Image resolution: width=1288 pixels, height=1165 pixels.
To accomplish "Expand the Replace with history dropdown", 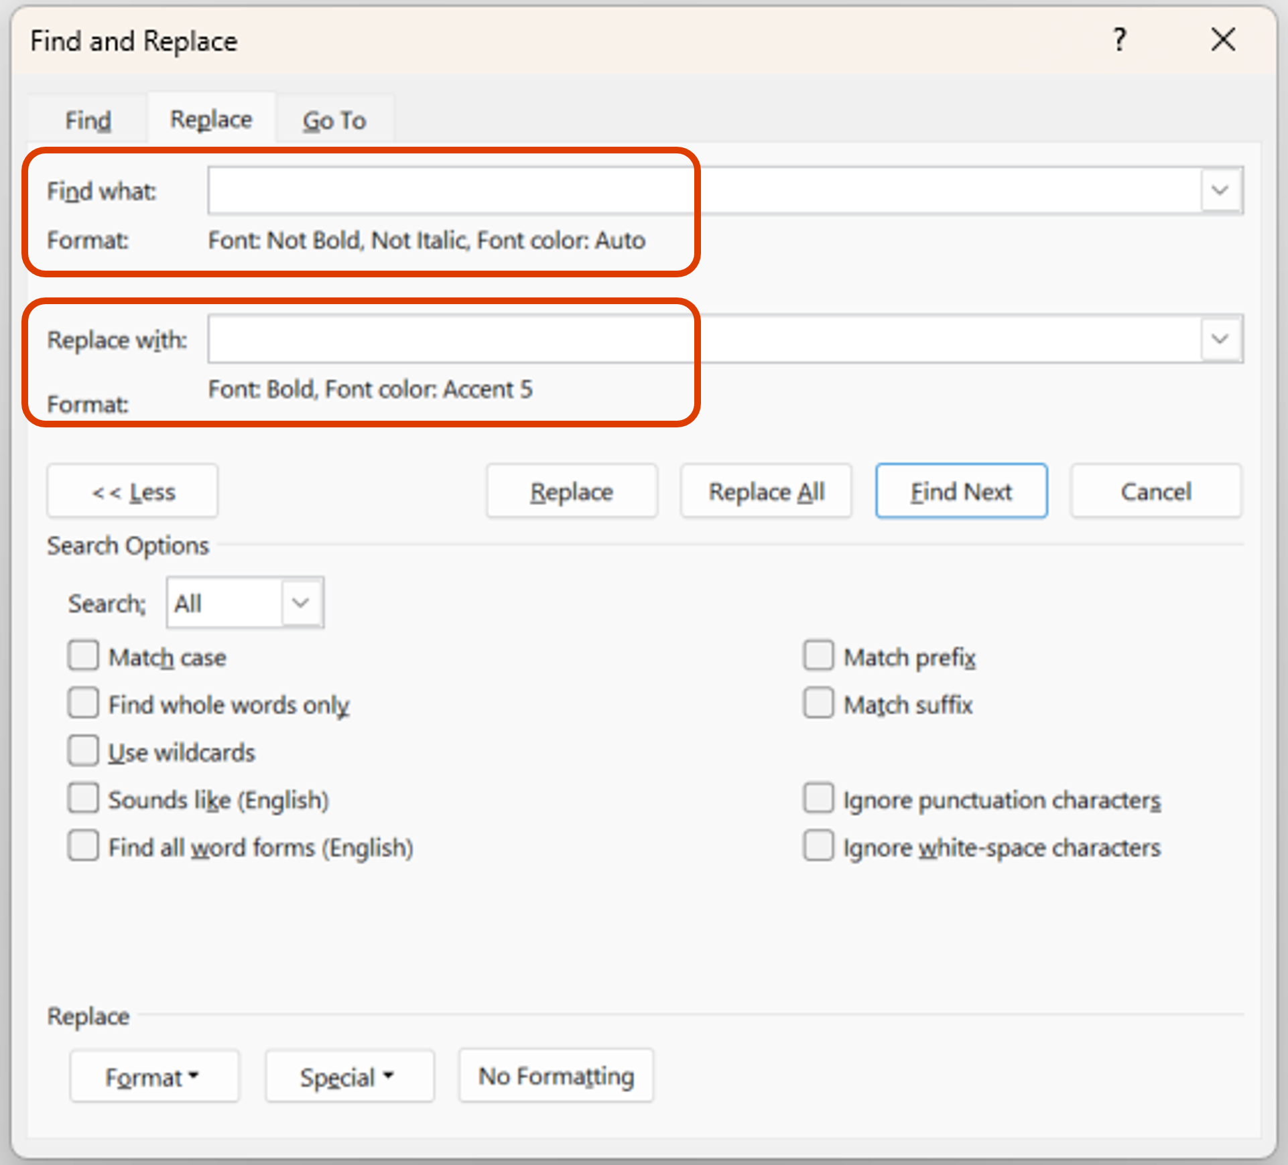I will coord(1220,340).
